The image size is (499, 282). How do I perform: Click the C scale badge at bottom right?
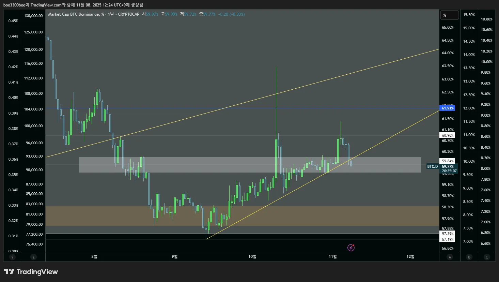click(487, 257)
